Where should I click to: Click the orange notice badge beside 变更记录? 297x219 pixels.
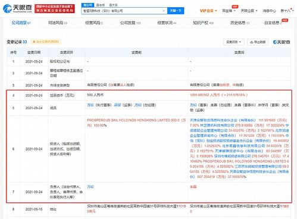(46, 42)
